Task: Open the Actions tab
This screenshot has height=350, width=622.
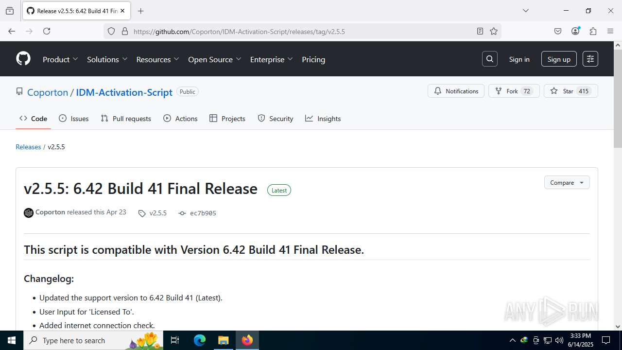Action: (x=180, y=119)
